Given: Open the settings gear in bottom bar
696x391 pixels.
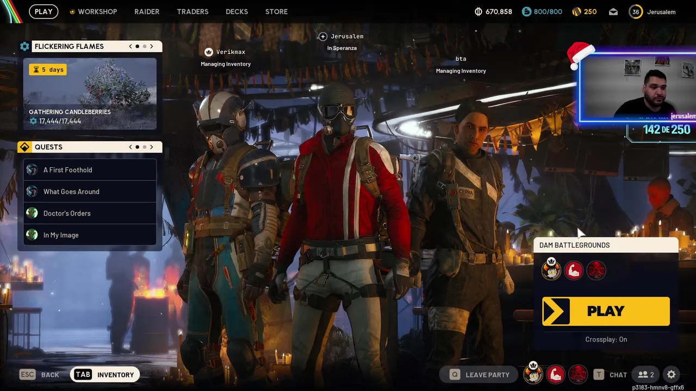Looking at the screenshot, I should (671, 375).
